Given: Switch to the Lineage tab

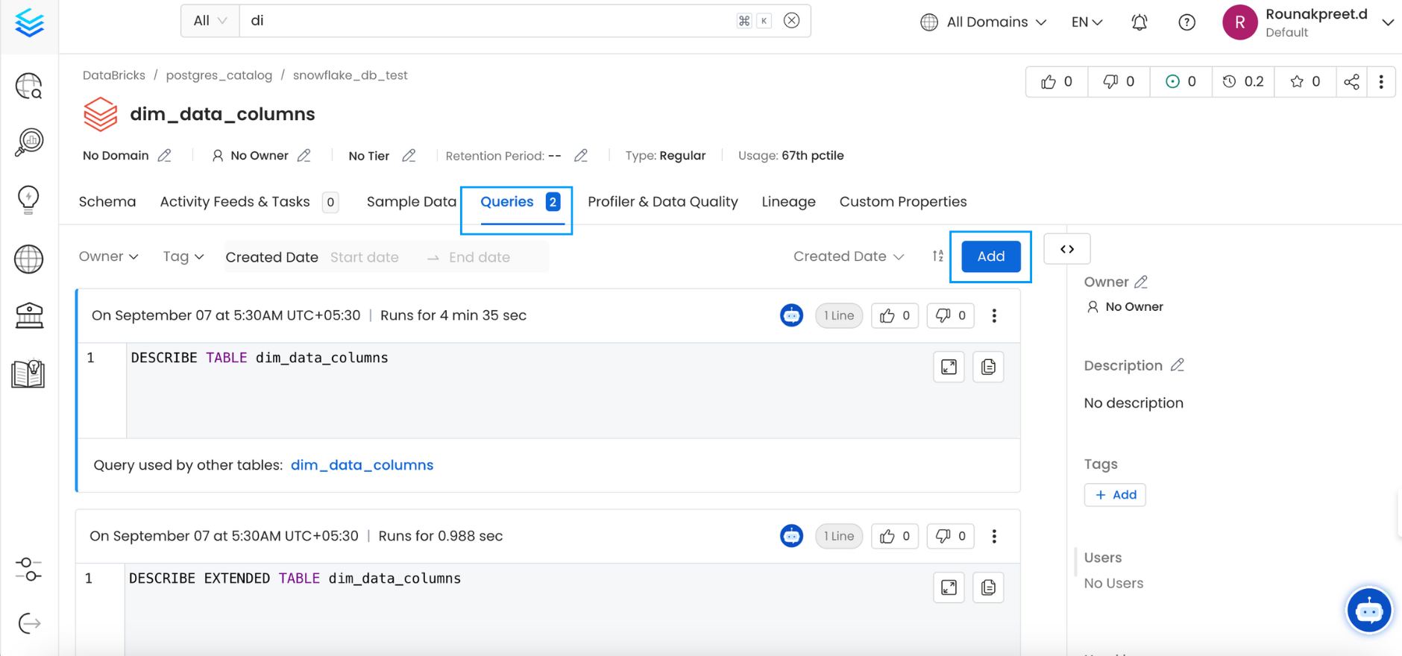Looking at the screenshot, I should click(x=788, y=202).
